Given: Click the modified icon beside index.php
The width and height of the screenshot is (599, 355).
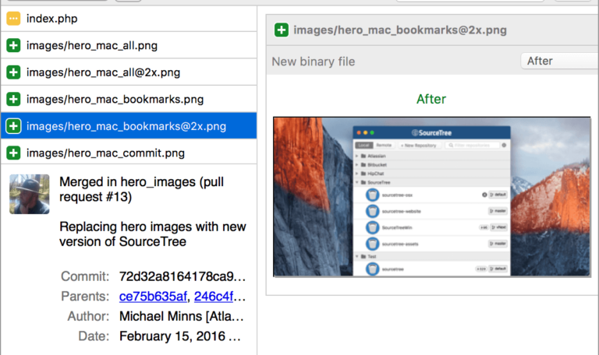Looking at the screenshot, I should (x=13, y=19).
